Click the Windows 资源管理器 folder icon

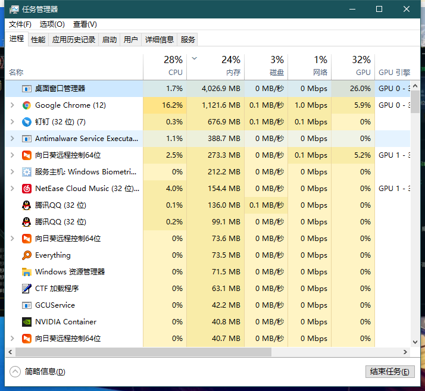click(x=27, y=272)
